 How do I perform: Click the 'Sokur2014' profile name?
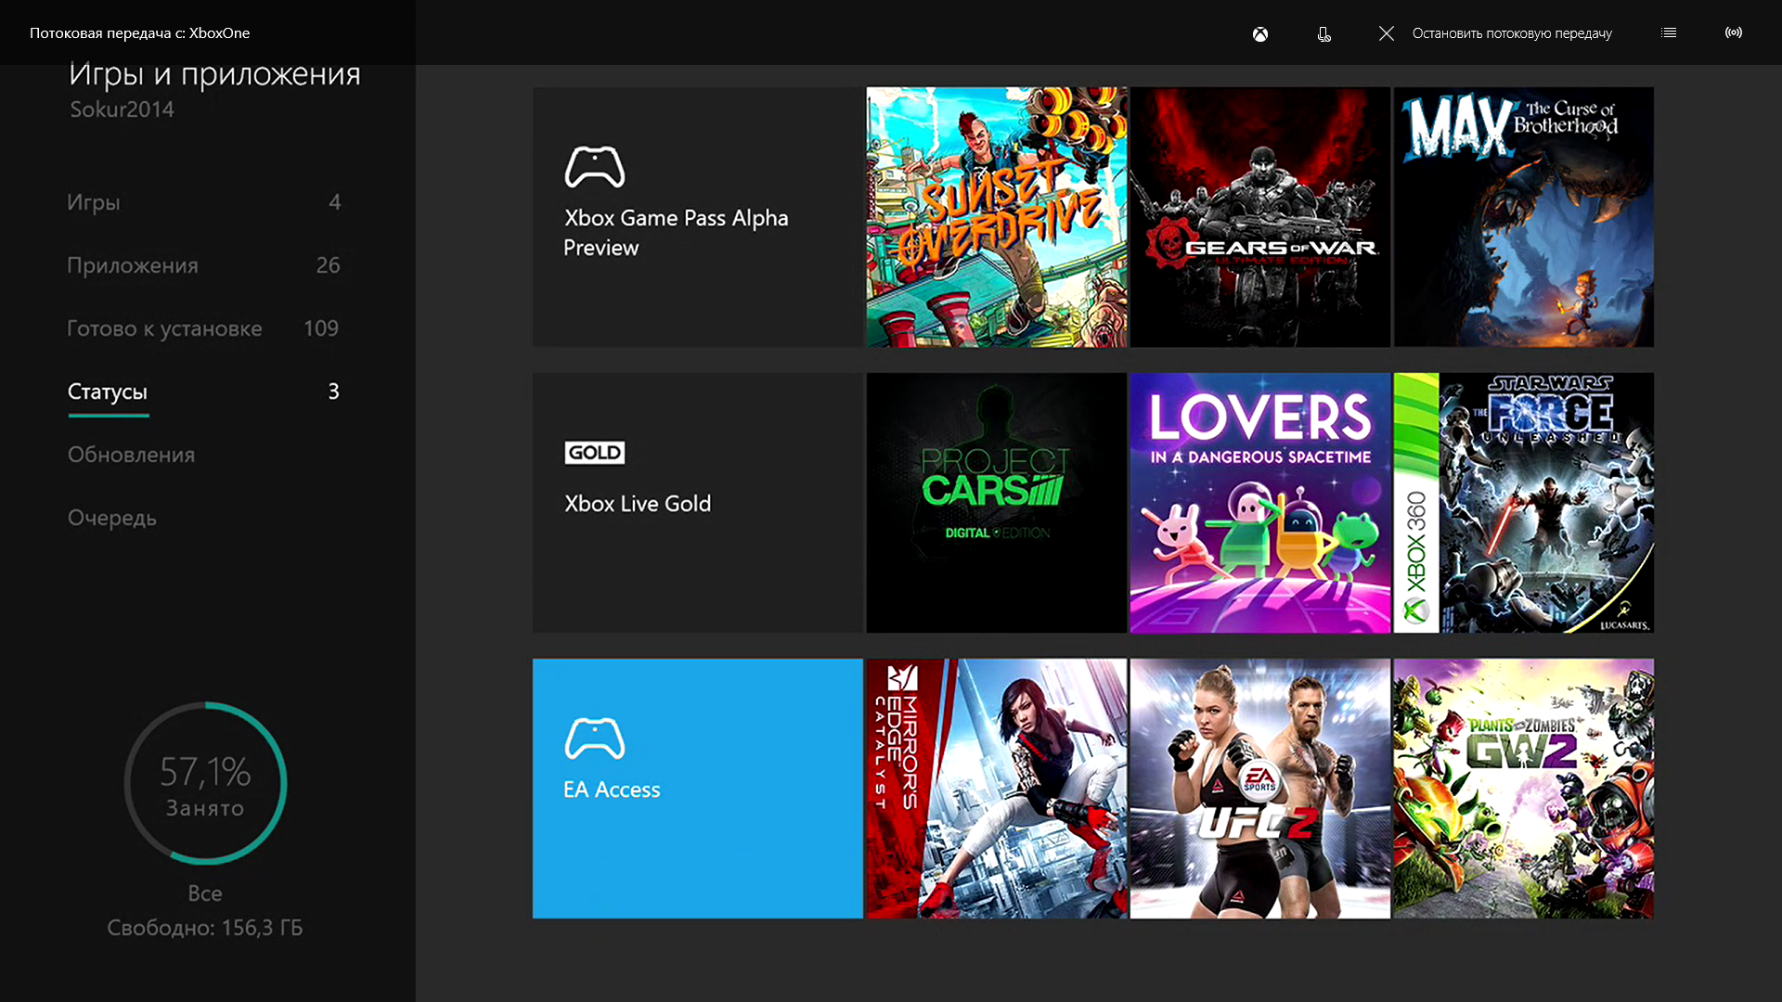pyautogui.click(x=123, y=109)
